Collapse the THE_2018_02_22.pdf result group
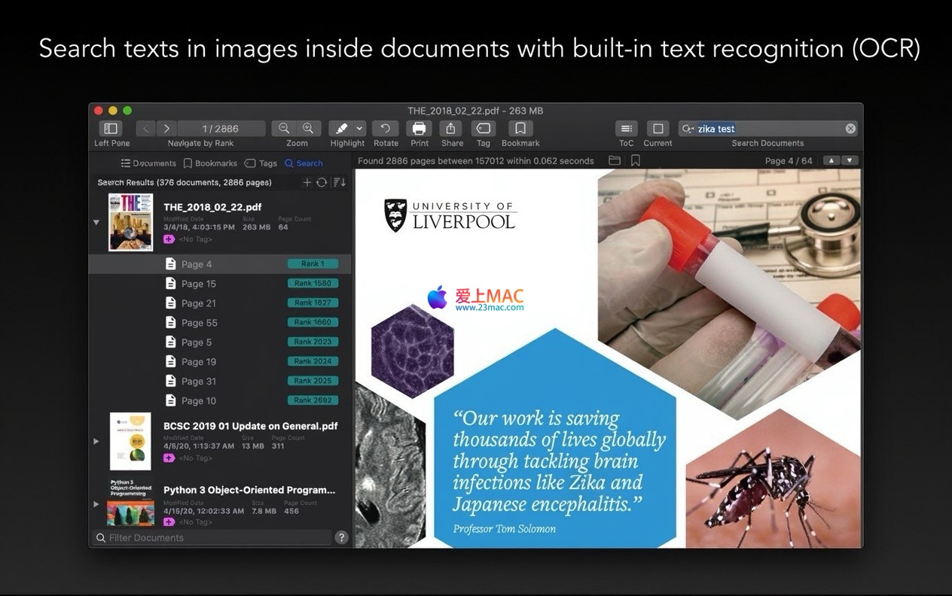 point(96,223)
